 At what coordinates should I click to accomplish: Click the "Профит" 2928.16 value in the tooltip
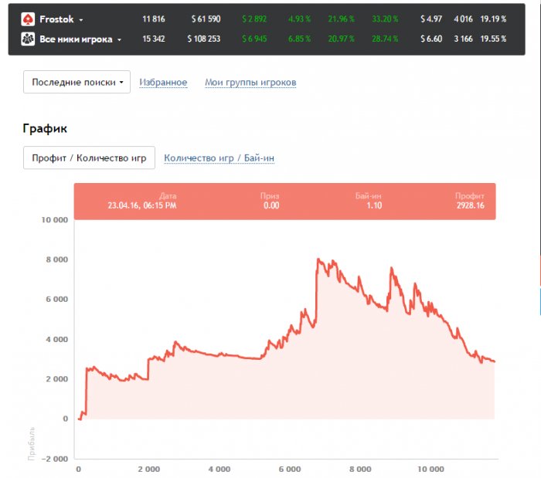coord(469,206)
